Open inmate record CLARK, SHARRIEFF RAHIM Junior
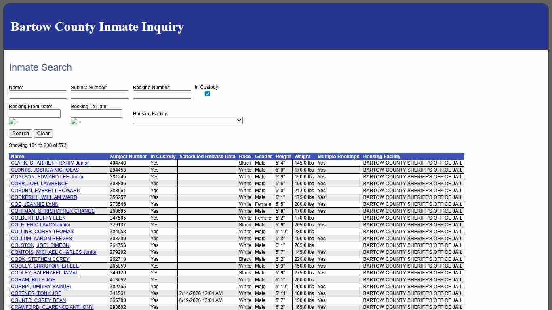The width and height of the screenshot is (552, 310). [x=50, y=163]
